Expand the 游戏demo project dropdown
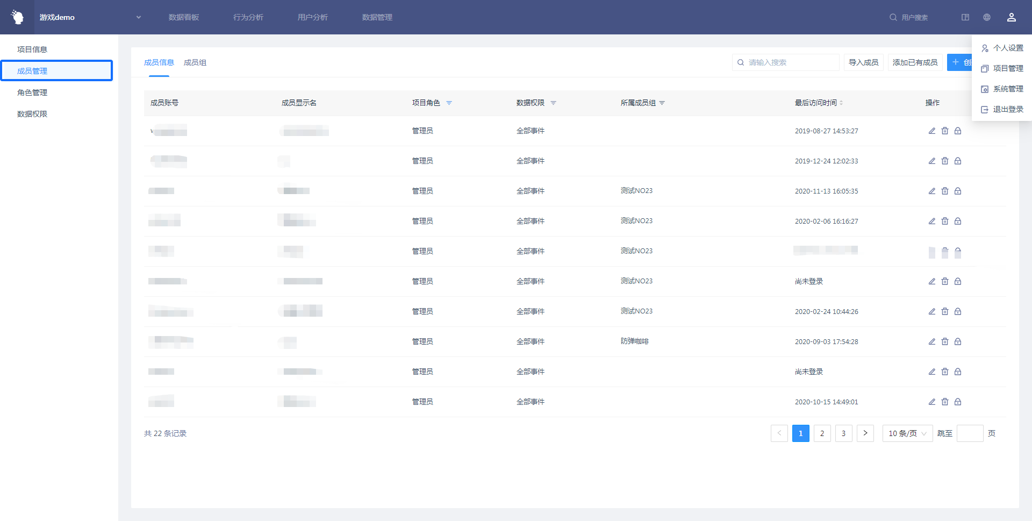Screen dimensions: 1032x521 tap(139, 17)
